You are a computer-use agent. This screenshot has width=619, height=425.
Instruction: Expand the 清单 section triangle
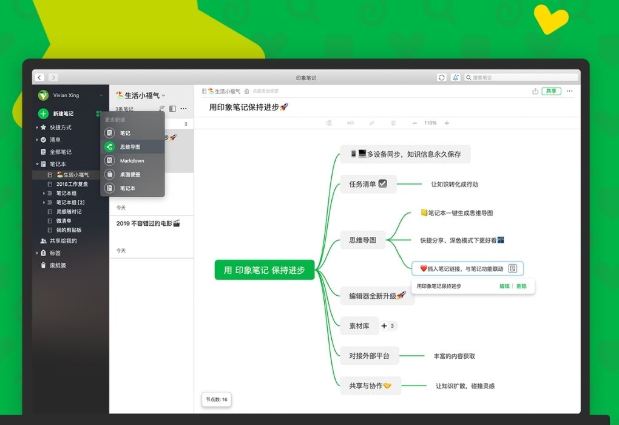(x=36, y=140)
